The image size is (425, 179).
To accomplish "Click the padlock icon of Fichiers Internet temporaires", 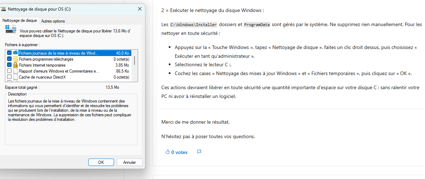I will coord(16,65).
